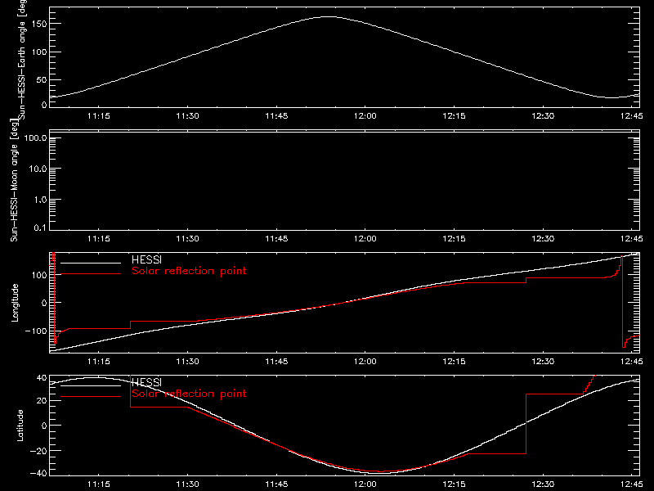The image size is (654, 491).
Task: Click the Sun-HESSI-Moon angle axis label
Action: (15, 180)
